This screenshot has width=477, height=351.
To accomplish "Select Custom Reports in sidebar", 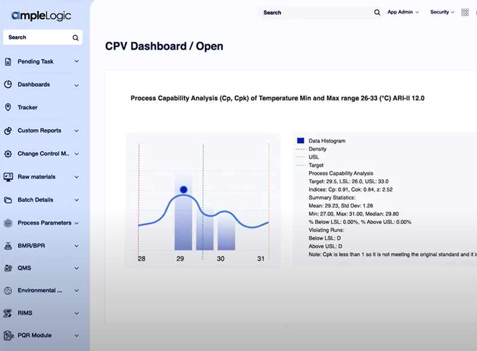I will coord(39,130).
